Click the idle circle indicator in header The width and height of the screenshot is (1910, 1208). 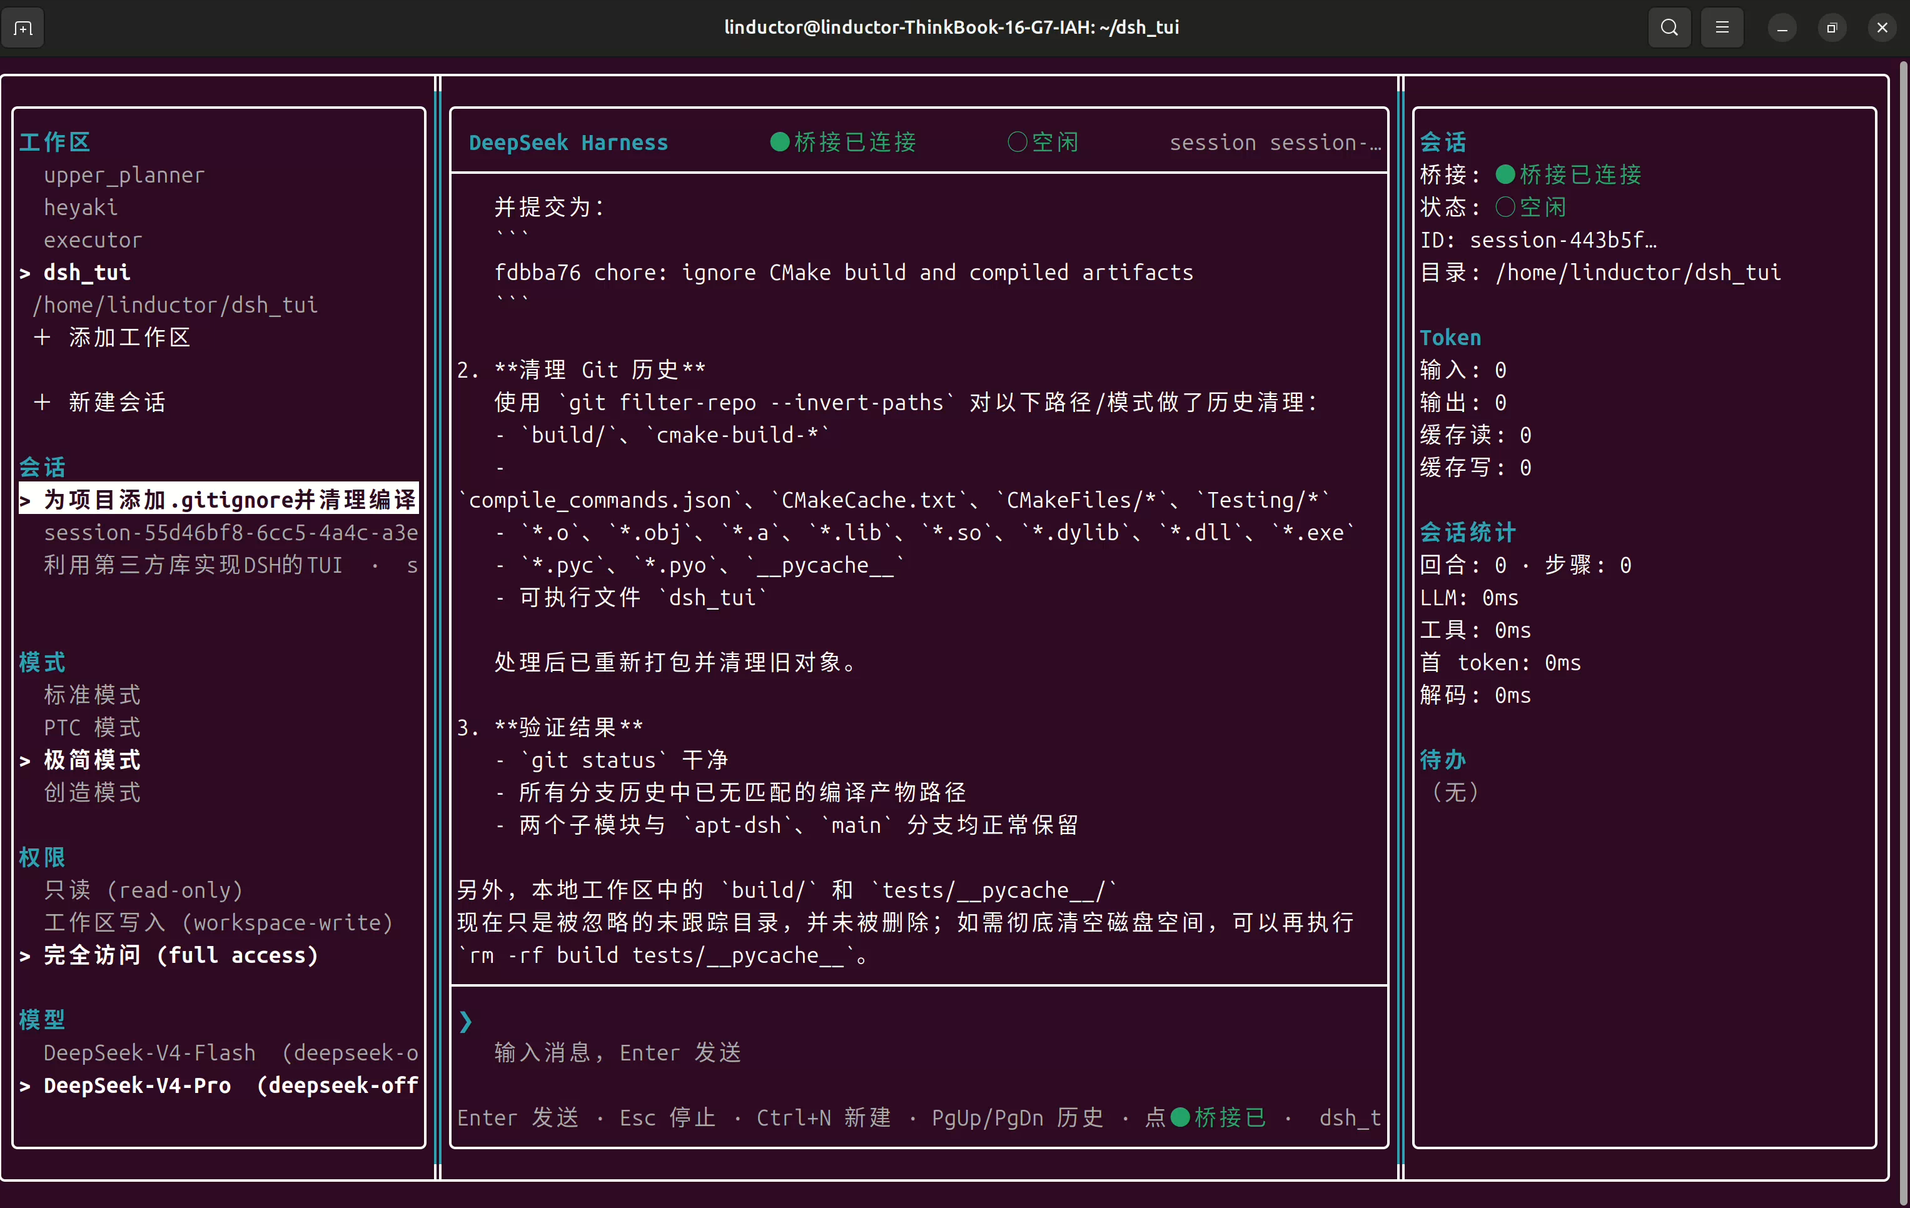coord(1018,142)
